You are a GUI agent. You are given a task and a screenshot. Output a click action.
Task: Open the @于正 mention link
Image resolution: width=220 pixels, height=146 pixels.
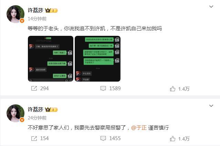[x=139, y=128]
